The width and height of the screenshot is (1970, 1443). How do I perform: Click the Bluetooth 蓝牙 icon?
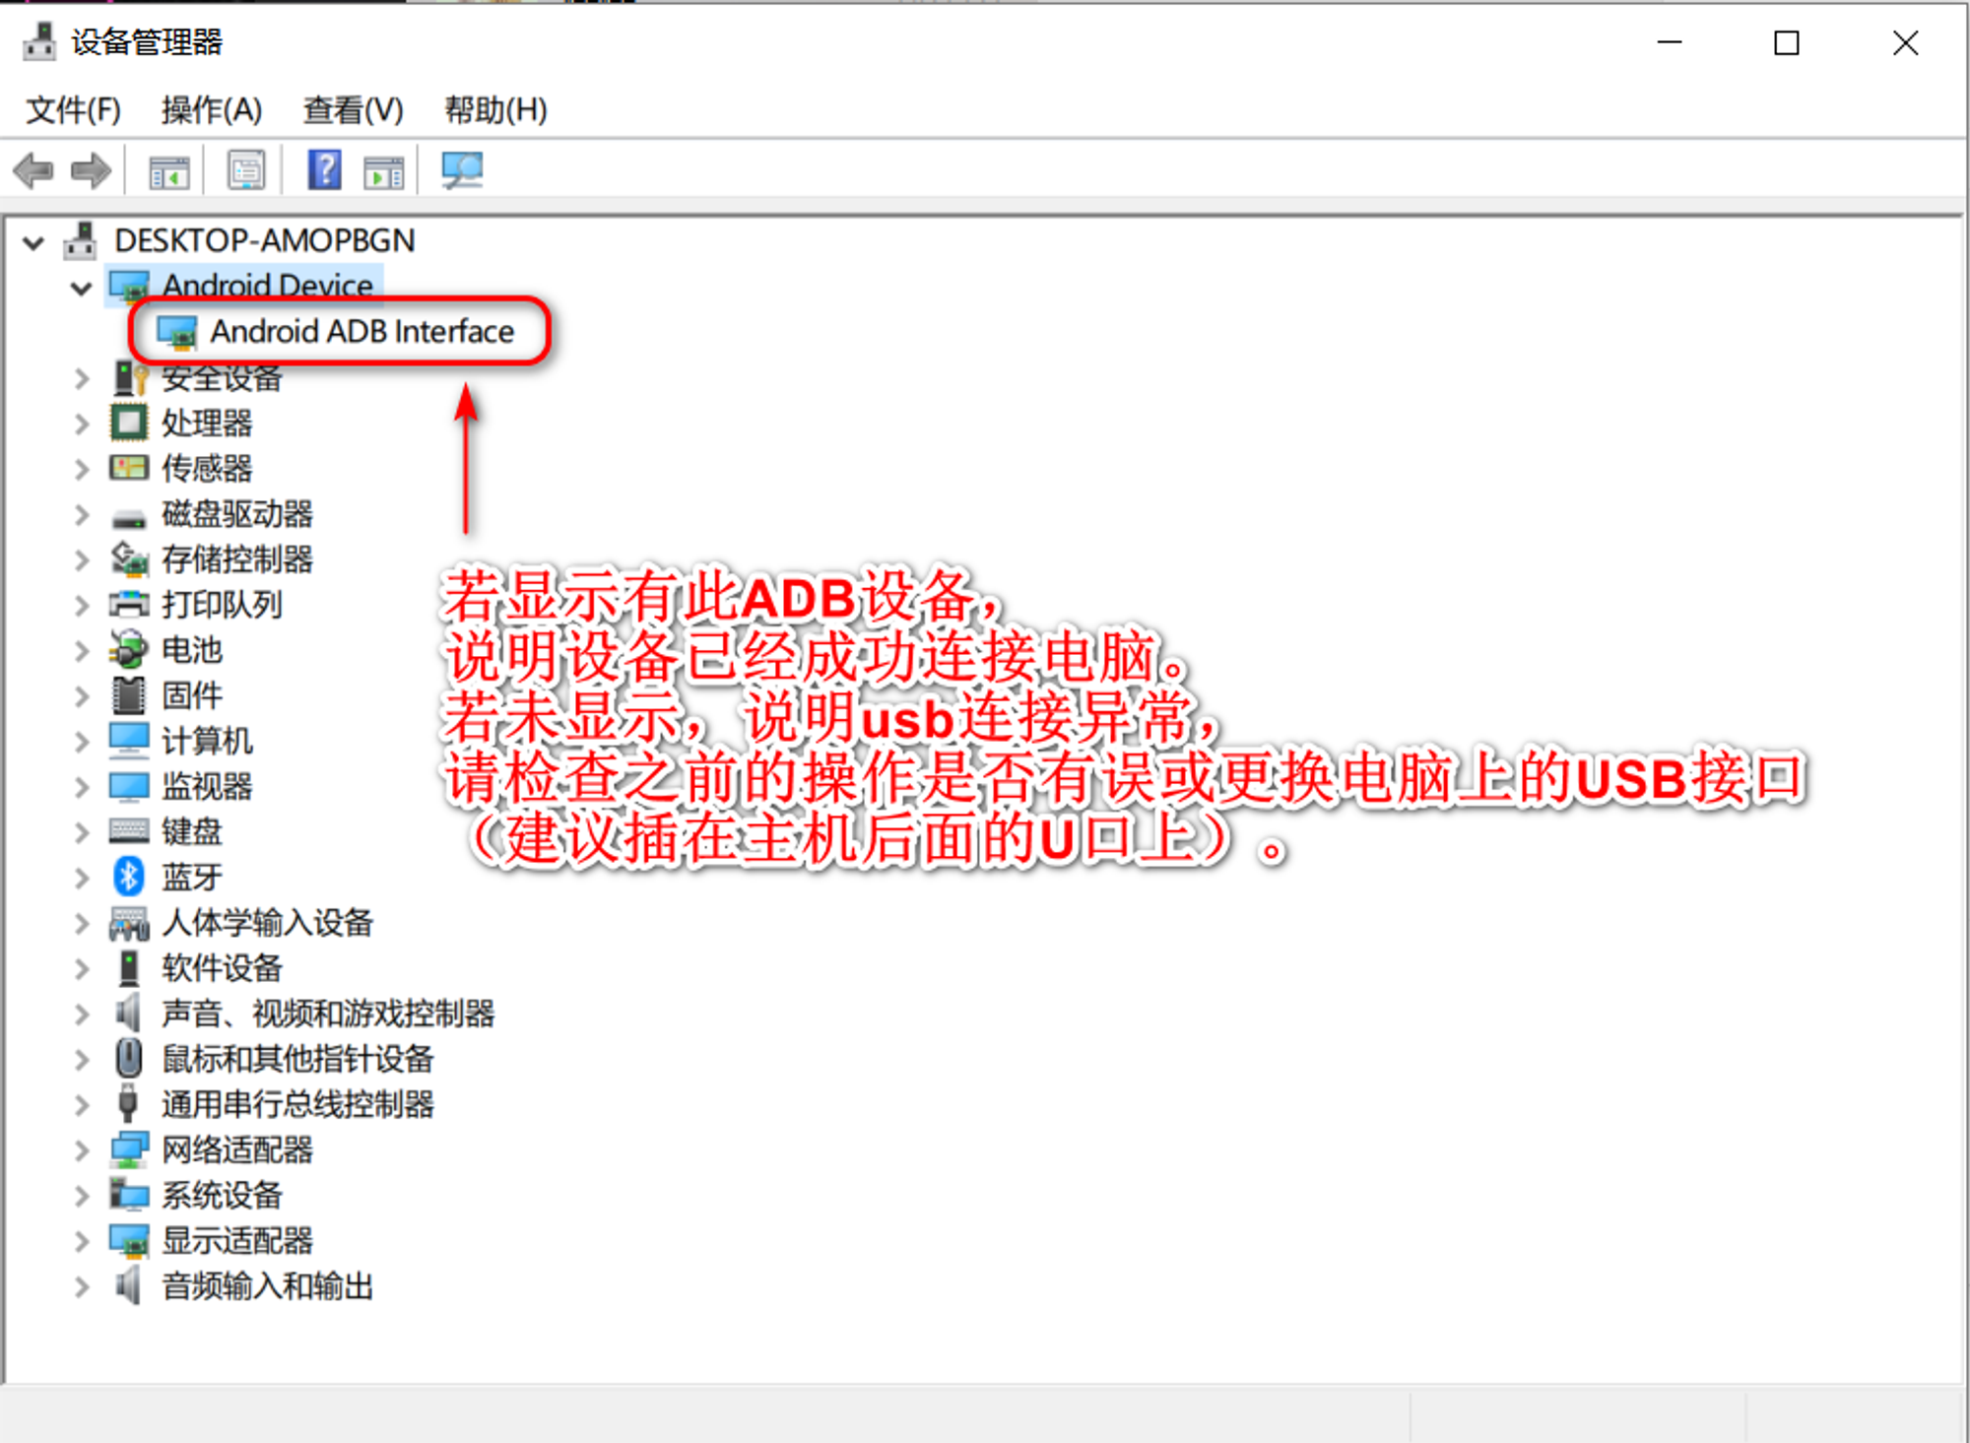tap(128, 877)
